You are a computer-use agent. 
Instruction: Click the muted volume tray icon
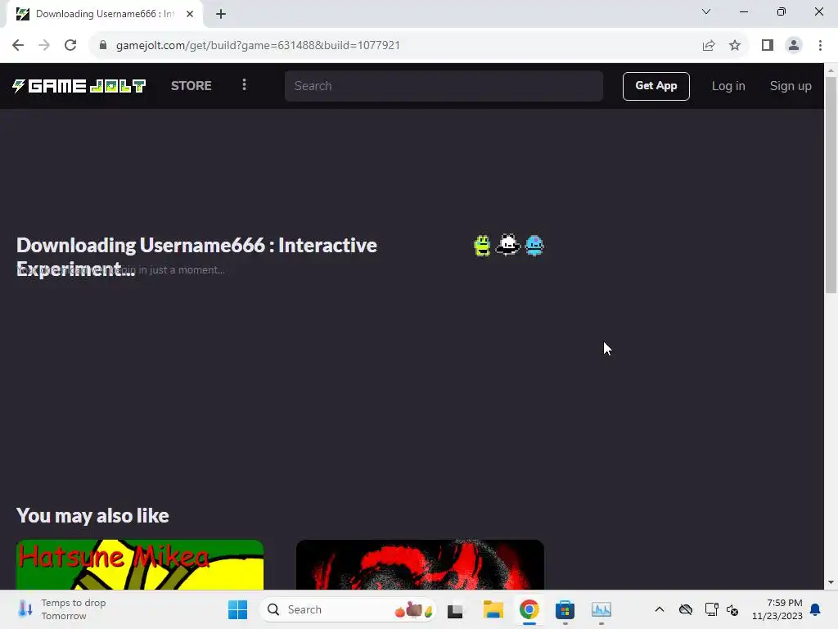[x=732, y=609]
